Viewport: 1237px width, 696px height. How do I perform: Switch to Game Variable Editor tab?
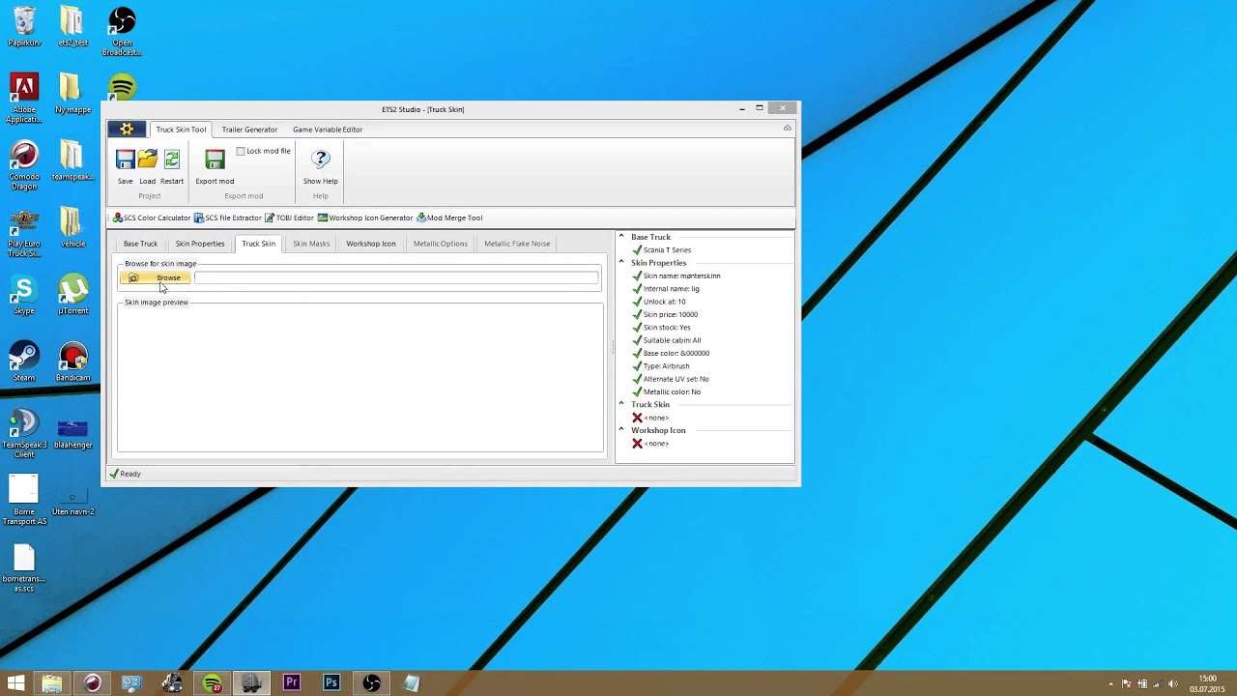(x=328, y=130)
